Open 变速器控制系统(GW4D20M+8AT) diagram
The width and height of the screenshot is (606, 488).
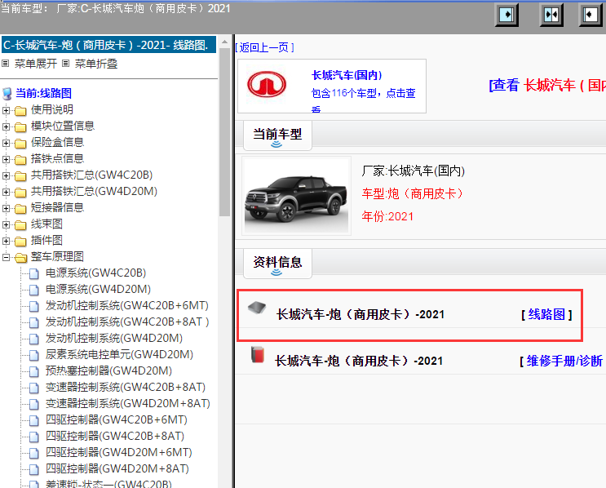coord(128,403)
